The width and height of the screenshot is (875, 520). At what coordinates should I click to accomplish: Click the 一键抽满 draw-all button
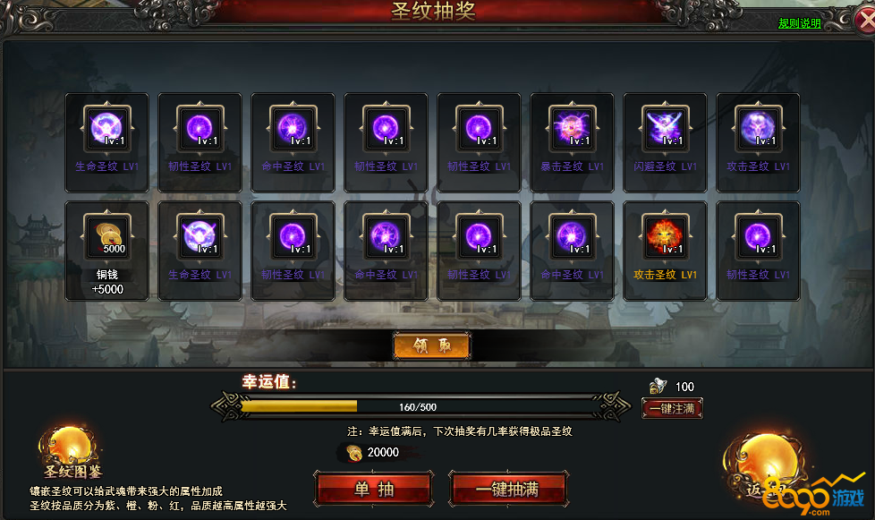(x=508, y=490)
